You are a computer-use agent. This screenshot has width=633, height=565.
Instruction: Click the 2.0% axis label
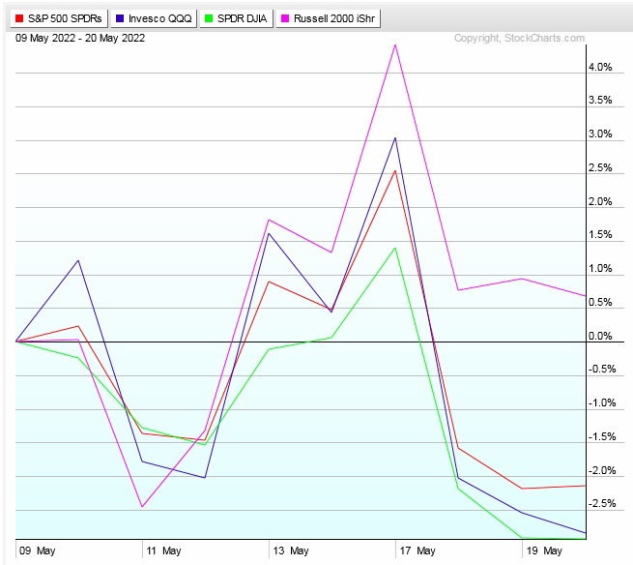click(x=600, y=201)
